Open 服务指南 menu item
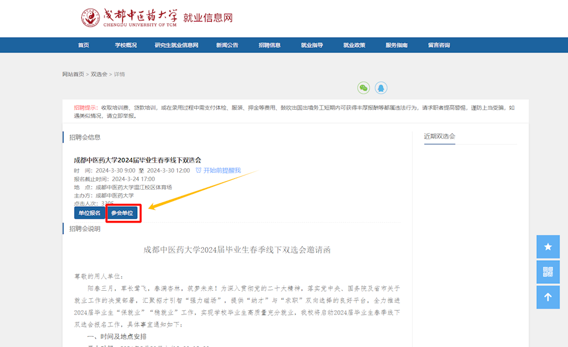The image size is (568, 347). coord(396,45)
